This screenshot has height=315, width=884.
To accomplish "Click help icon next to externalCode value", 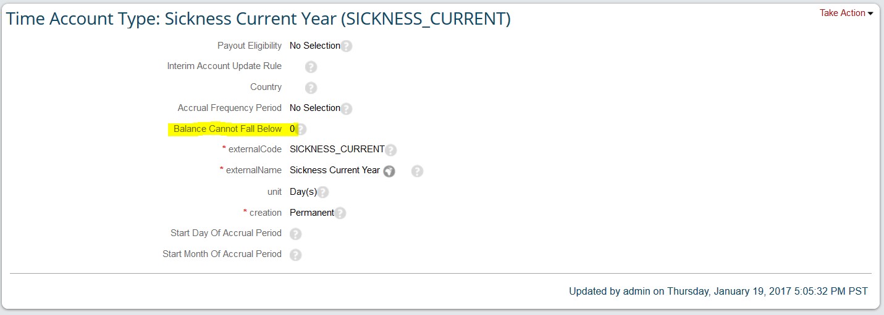I will 390,150.
